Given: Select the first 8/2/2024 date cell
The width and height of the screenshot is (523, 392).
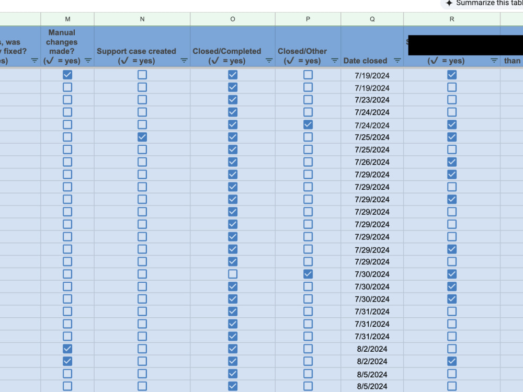Looking at the screenshot, I should 372,349.
